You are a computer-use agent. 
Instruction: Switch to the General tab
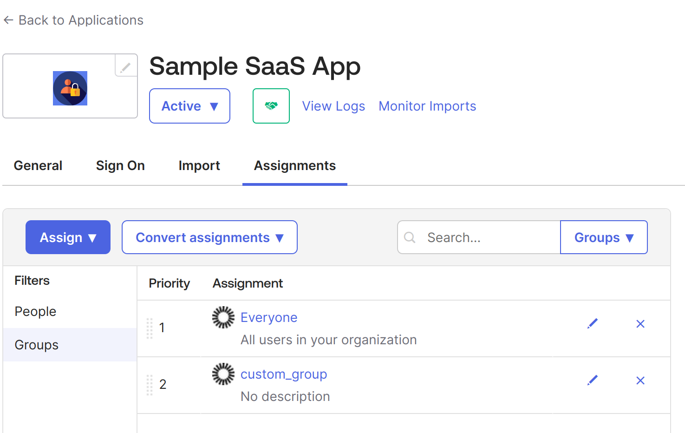38,166
